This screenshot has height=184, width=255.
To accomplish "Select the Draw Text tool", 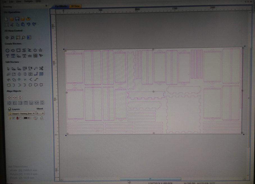I will click(x=8, y=56).
